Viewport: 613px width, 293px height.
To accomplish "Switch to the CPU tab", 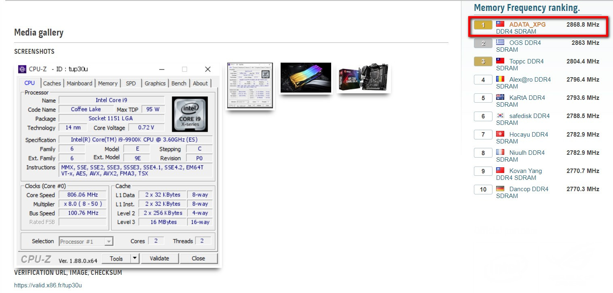I will [x=30, y=83].
